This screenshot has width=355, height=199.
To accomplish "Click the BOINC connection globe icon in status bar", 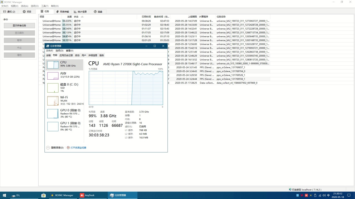I will [290, 190].
